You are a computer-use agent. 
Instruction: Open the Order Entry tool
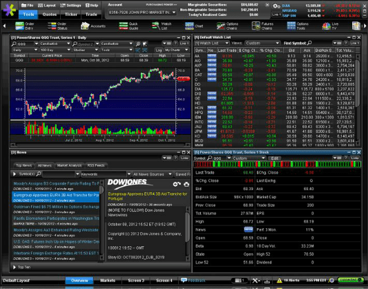(25, 26)
